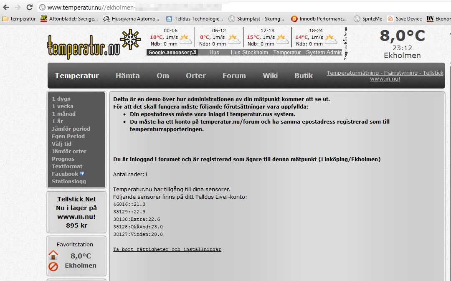Click the 00-06 forecast weather icon
The height and width of the screenshot is (281, 451).
(x=185, y=40)
